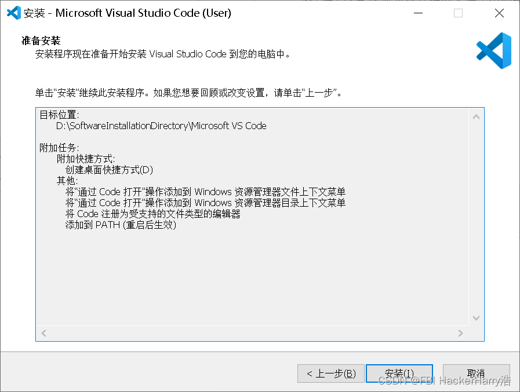Click the horizontal scroll right arrow
This screenshot has width=520, height=392.
(460, 333)
